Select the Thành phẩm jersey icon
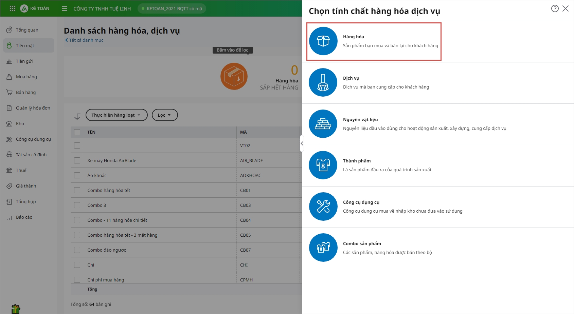The width and height of the screenshot is (574, 314). (323, 165)
